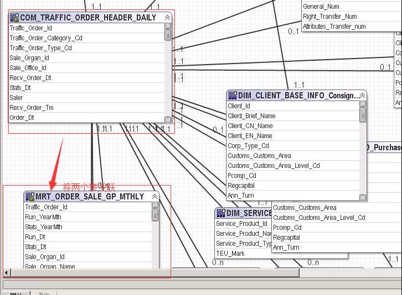Select Recv_Order_Dt field
Viewport: 402px width, 295px height.
[86, 78]
